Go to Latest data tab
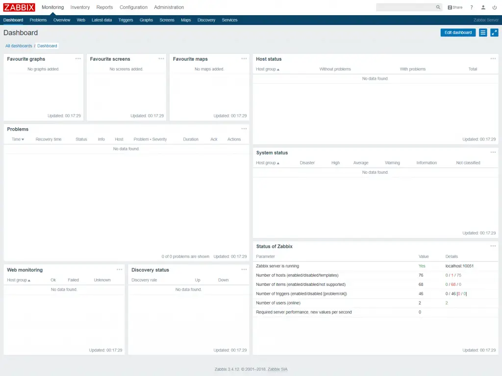The width and height of the screenshot is (502, 376). coord(102,20)
